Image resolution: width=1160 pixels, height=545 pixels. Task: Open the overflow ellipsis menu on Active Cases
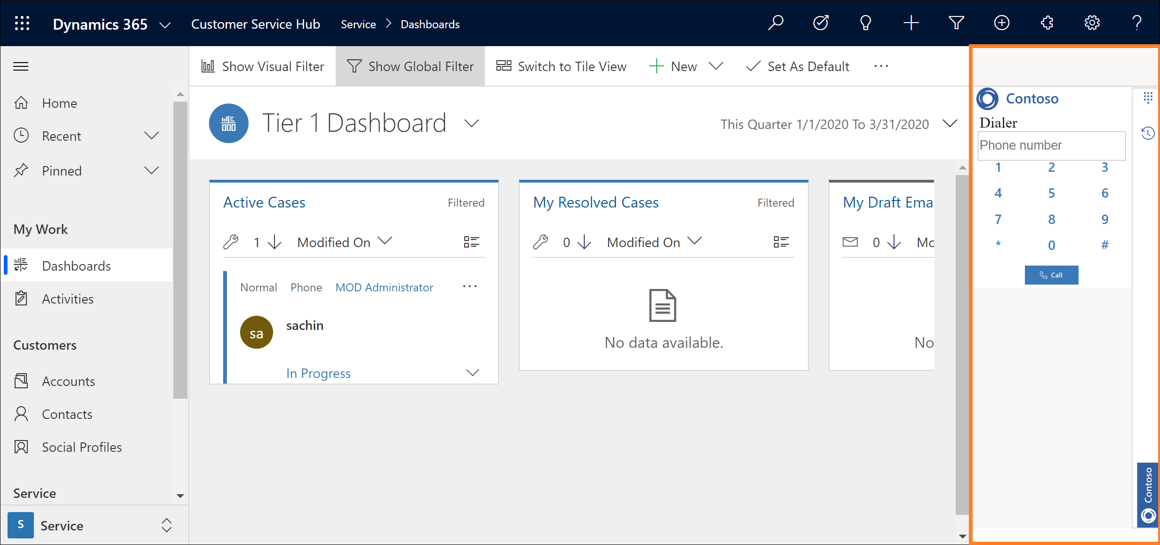tap(470, 287)
